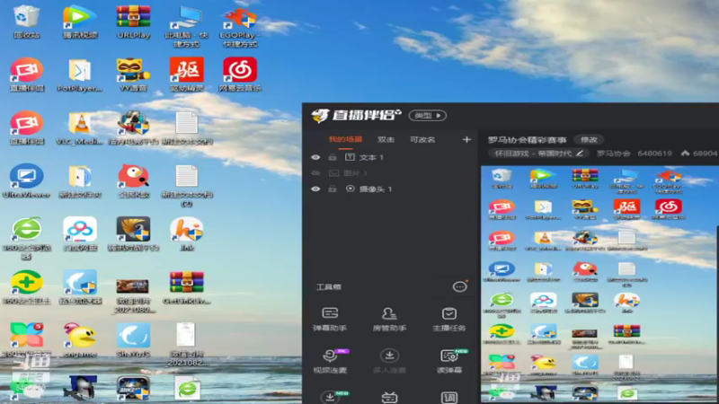The image size is (719, 404).
Task: Select the 微信图片_2021082... file on the desktop
Action: pos(186,344)
